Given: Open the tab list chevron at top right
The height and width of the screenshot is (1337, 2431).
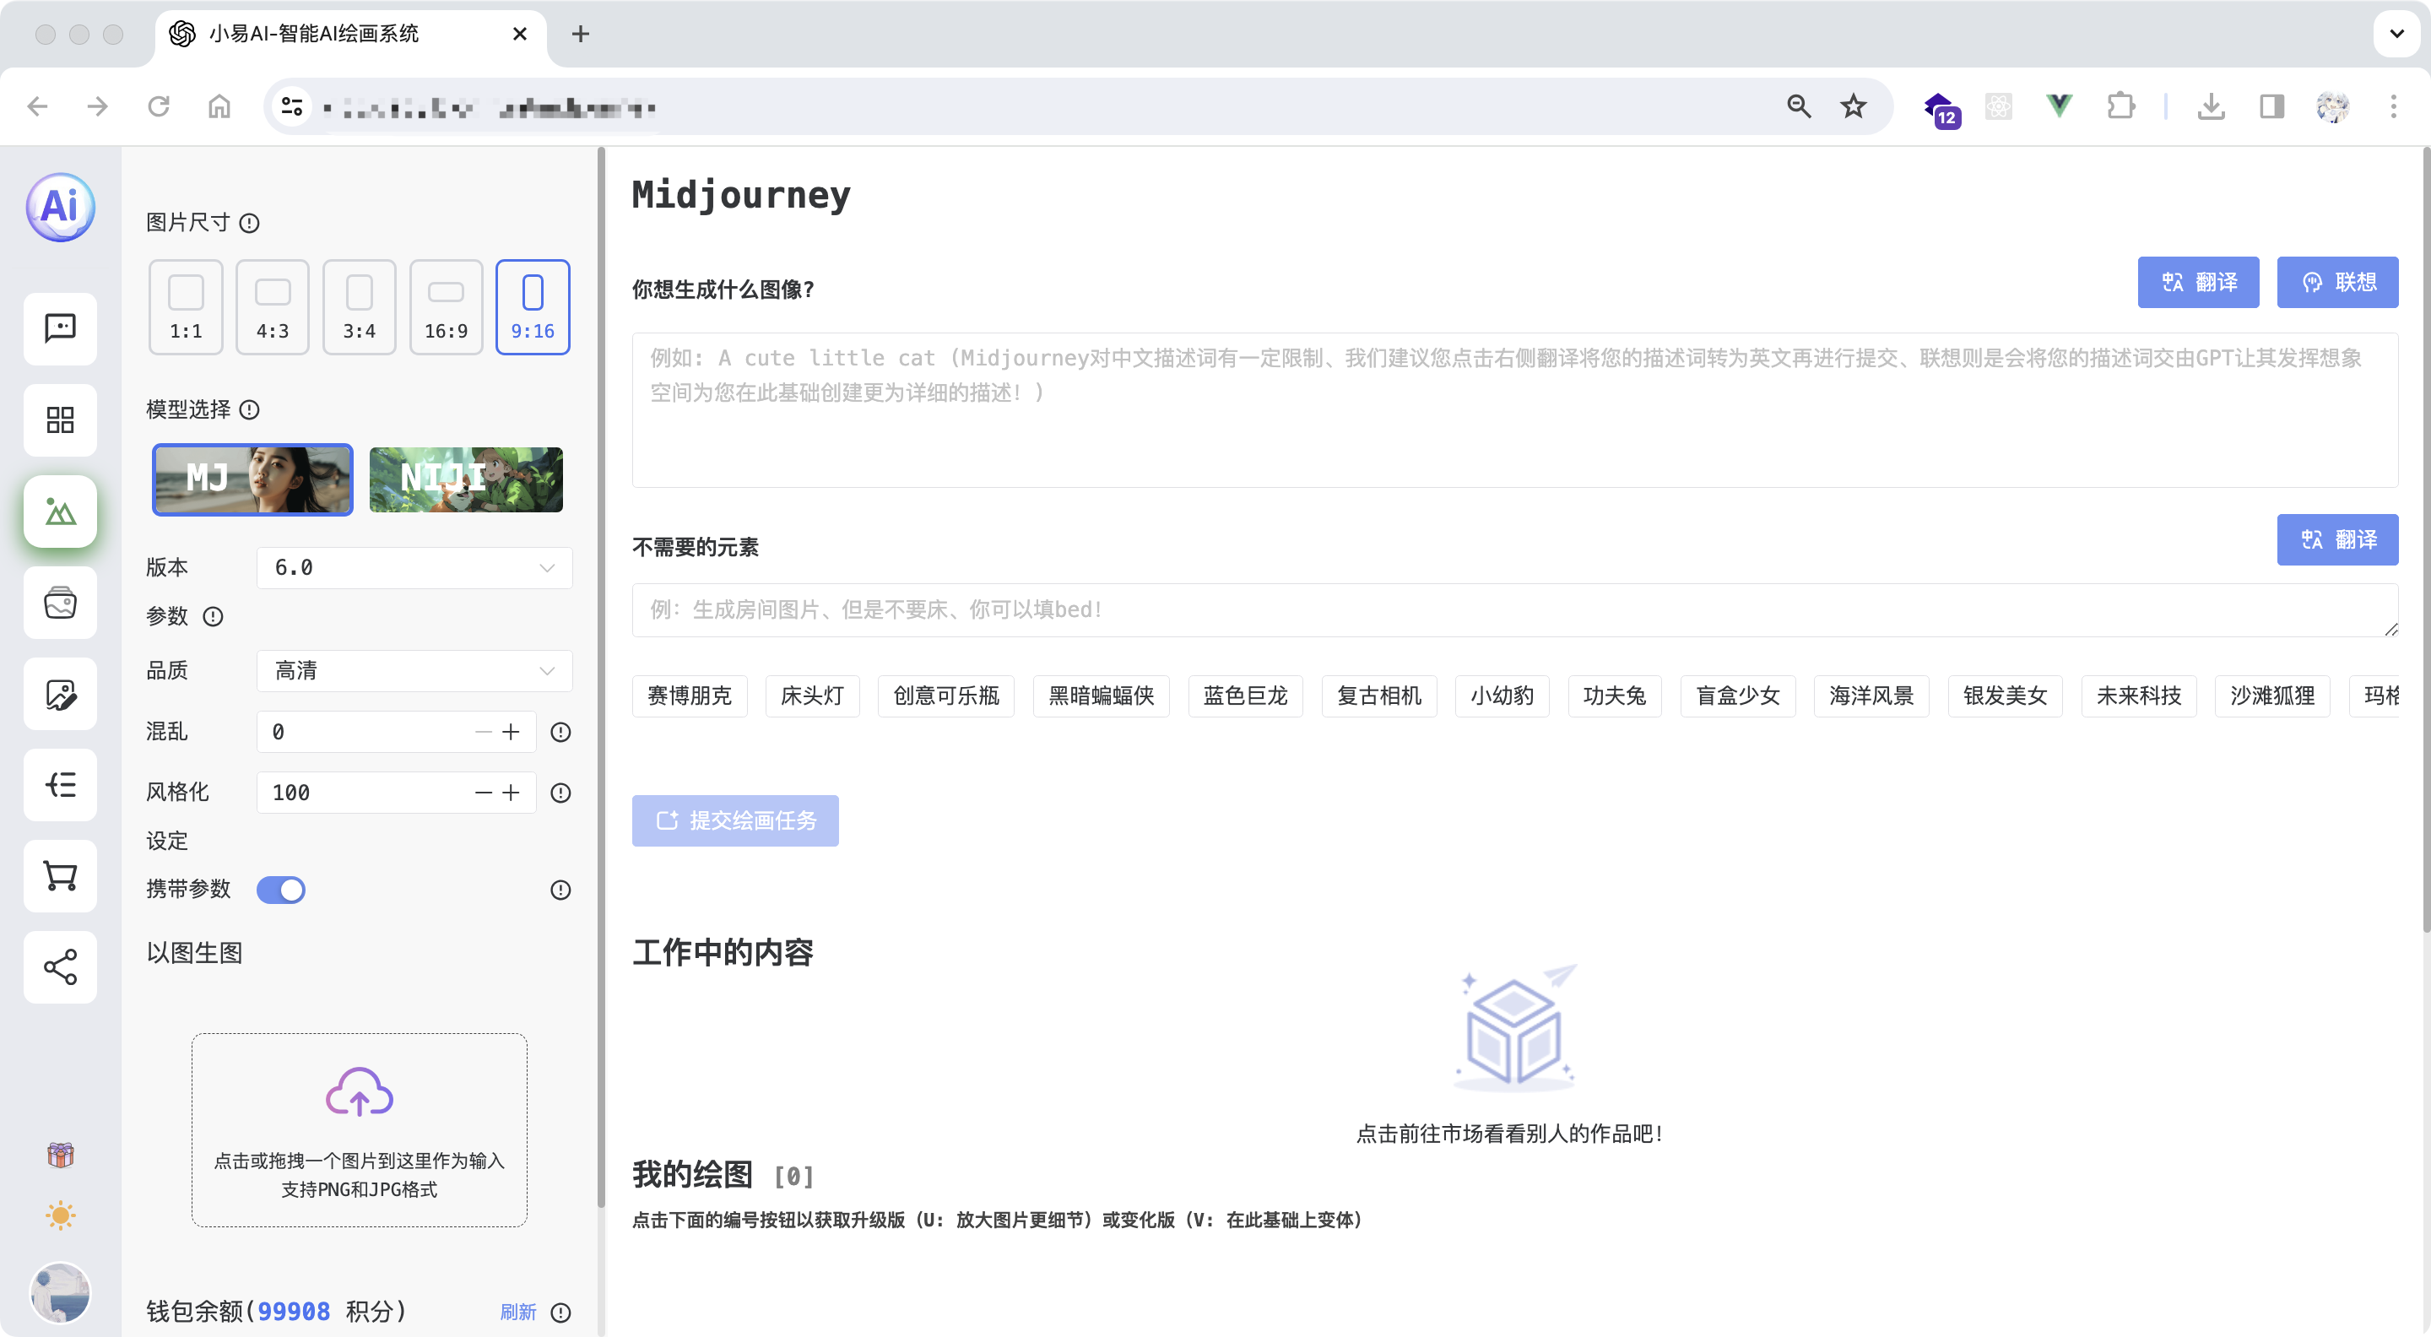Looking at the screenshot, I should (2397, 34).
